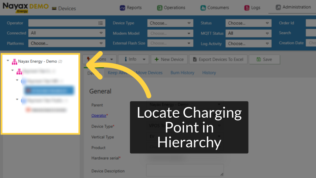Open the Device Type filter dropdown
The width and height of the screenshot is (316, 178).
[170, 23]
